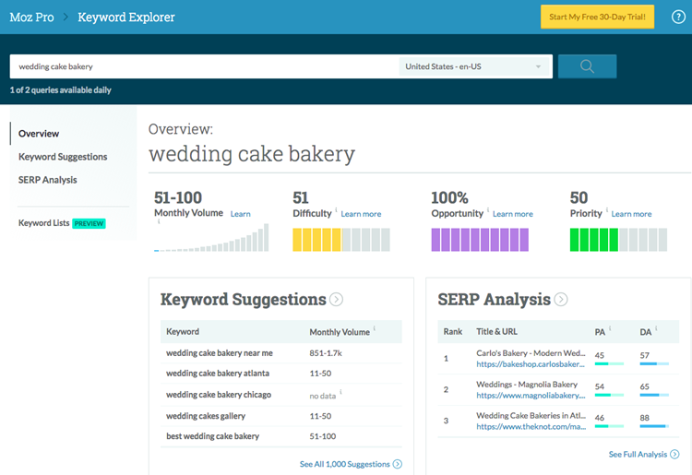Click arrow icon beside SERP Analysis heading

pos(561,300)
